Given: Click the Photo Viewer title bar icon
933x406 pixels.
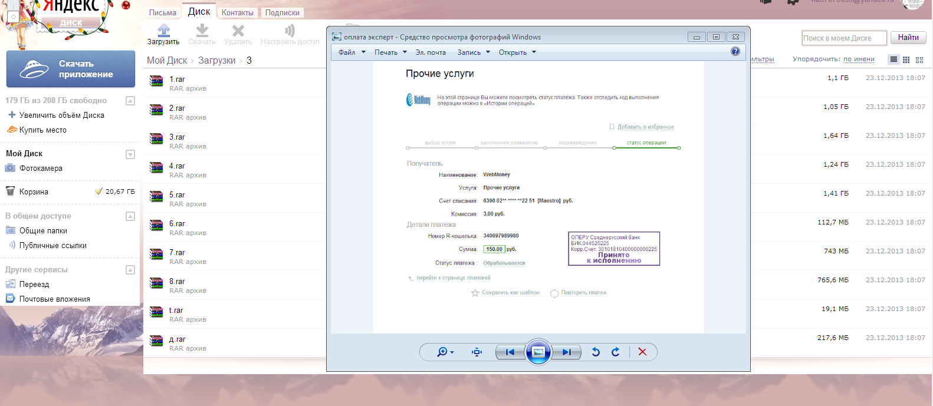Looking at the screenshot, I should click(x=337, y=37).
